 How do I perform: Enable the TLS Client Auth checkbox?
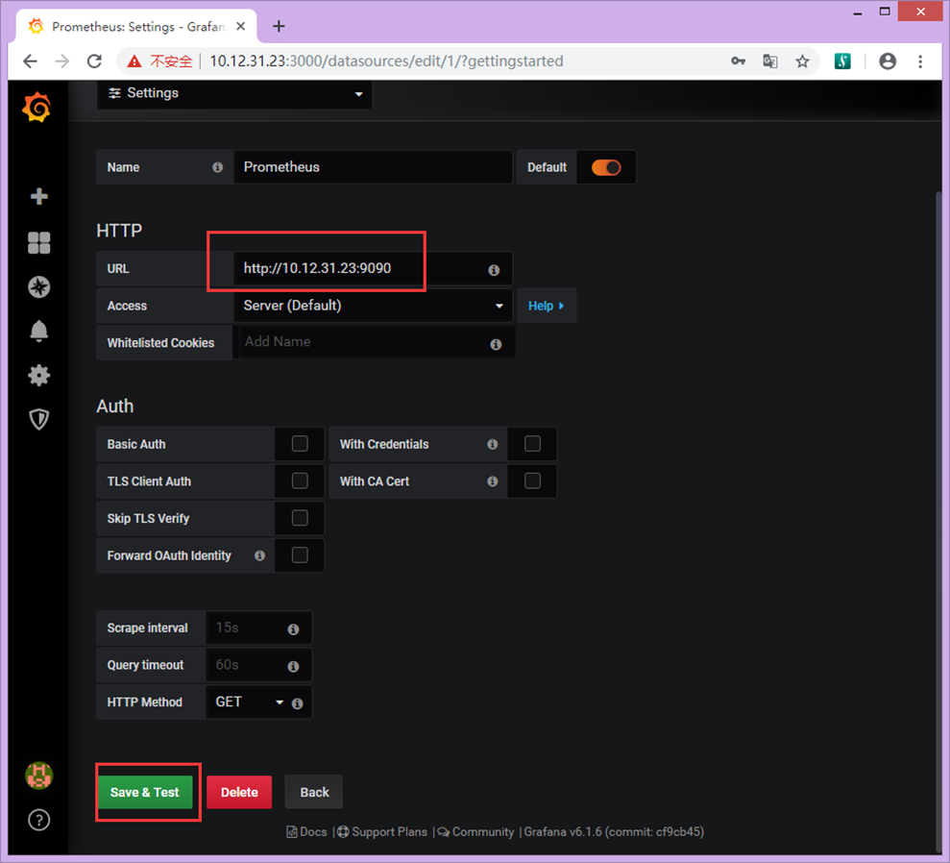[x=300, y=481]
